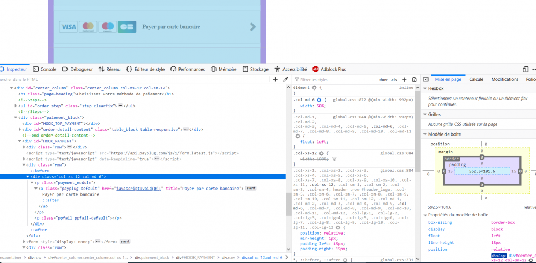Open the Inspecteur tab
536x263 pixels.
[14, 69]
